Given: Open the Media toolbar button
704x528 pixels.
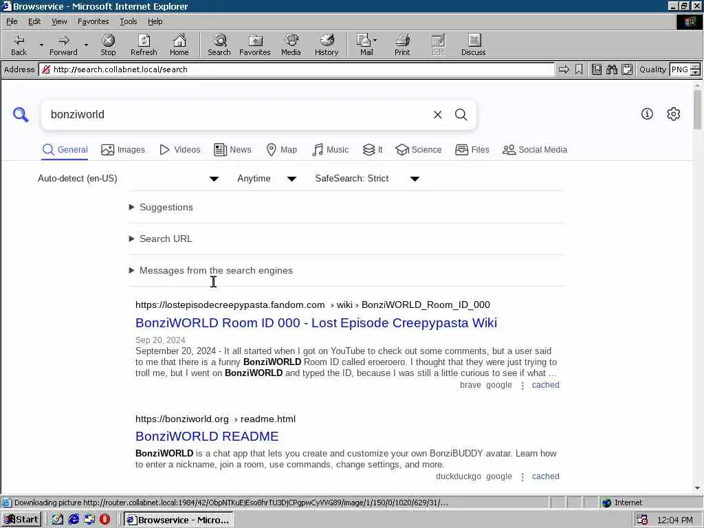Looking at the screenshot, I should (291, 45).
